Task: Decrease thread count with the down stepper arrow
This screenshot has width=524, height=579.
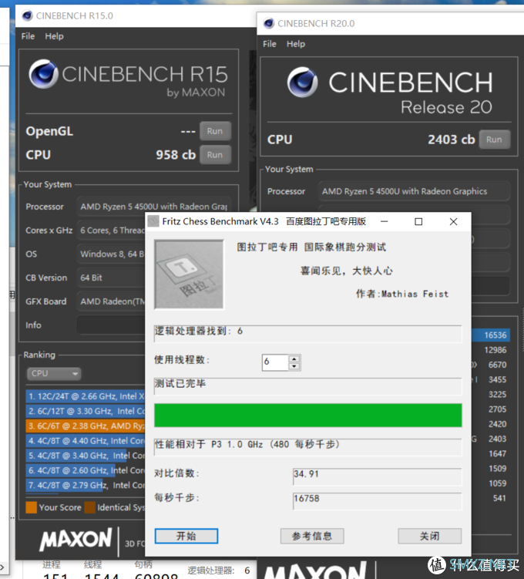Action: tap(294, 366)
